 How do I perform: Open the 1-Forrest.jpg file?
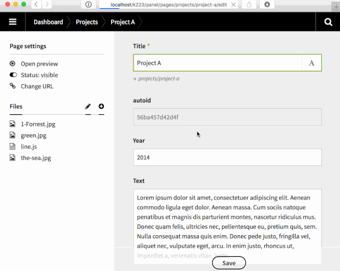point(38,124)
